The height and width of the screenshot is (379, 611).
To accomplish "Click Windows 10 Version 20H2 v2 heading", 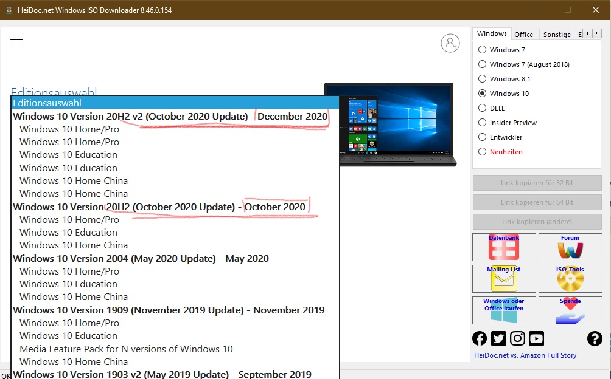I will pos(175,116).
